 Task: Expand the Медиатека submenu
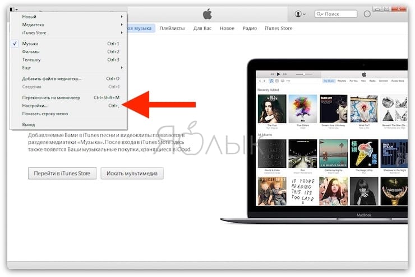coord(68,25)
